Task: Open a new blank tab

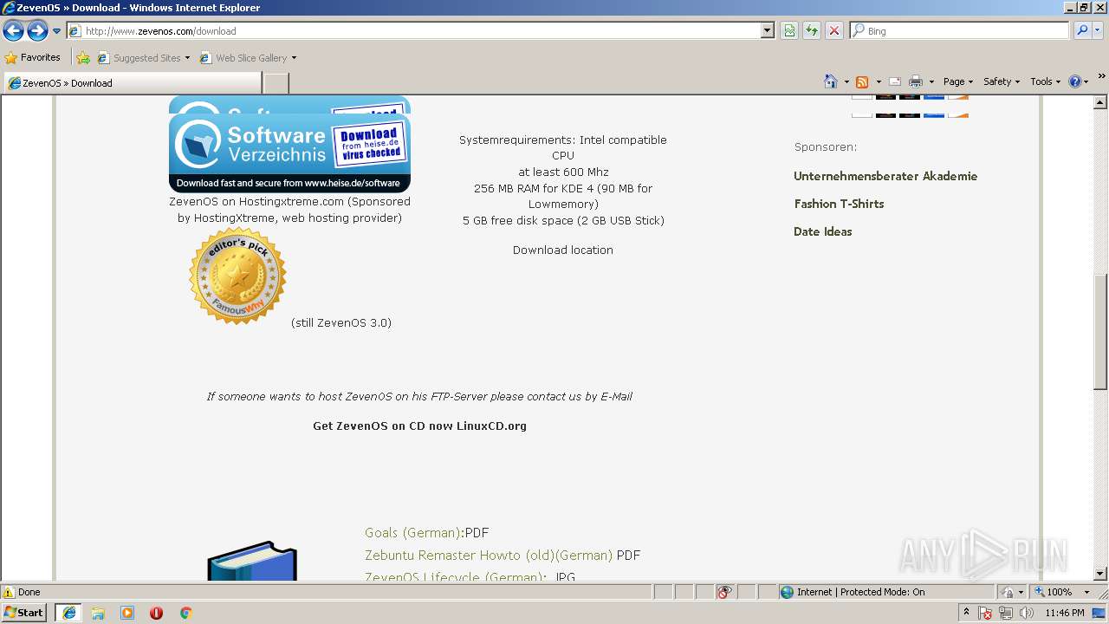Action: coord(276,83)
